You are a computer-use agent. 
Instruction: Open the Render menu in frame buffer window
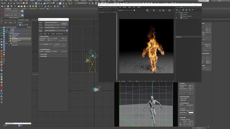coord(124,7)
